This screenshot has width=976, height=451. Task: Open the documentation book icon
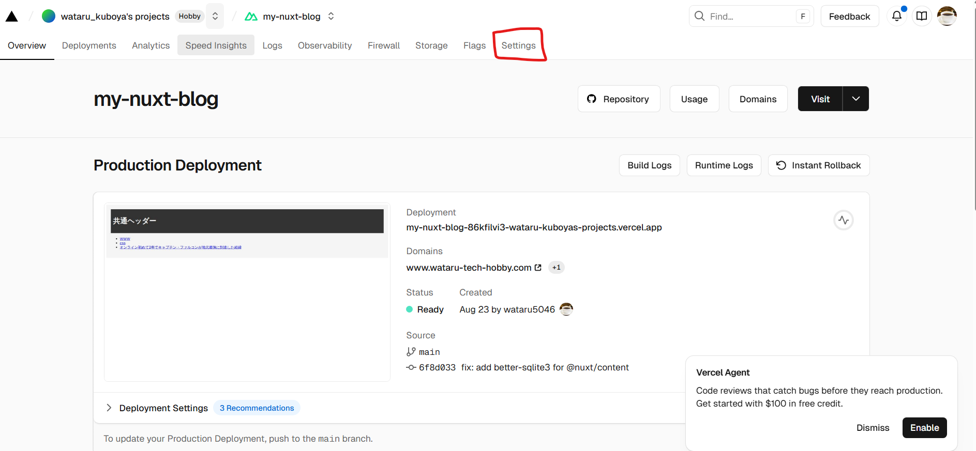pos(922,16)
